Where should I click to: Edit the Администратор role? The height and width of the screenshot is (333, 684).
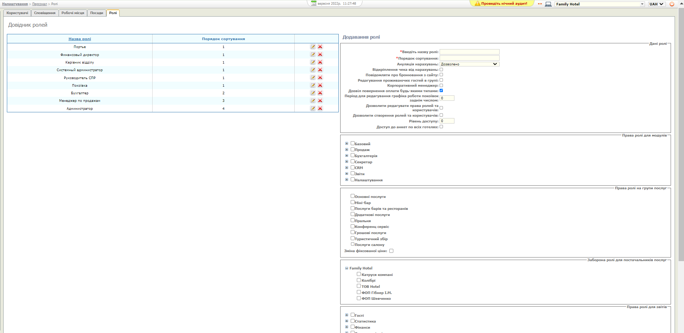point(313,108)
